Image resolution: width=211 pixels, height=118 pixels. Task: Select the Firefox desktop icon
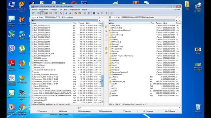tap(22, 64)
